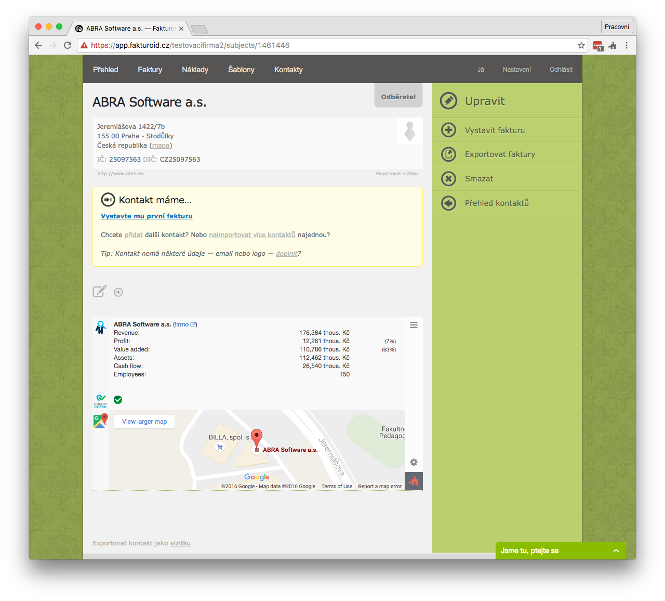Image resolution: width=665 pixels, height=601 pixels.
Task: Click the export icon beside Exportovat faktury
Action: tap(448, 154)
